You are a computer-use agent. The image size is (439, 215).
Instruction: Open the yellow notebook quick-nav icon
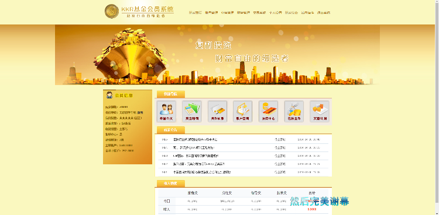coord(243,111)
